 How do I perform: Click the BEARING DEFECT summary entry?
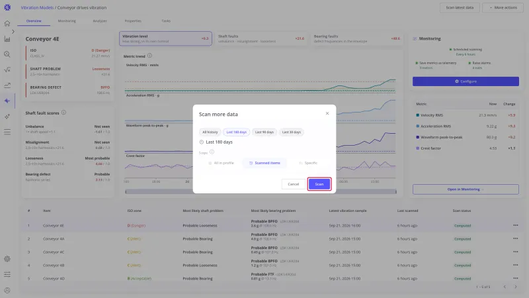point(69,90)
